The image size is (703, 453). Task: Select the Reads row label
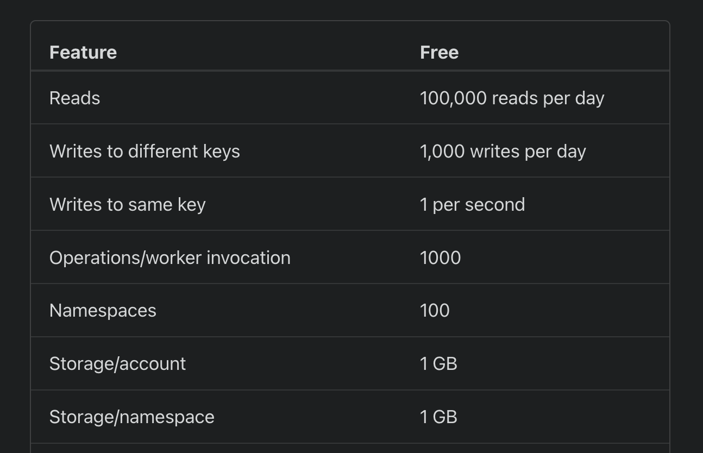pyautogui.click(x=75, y=98)
